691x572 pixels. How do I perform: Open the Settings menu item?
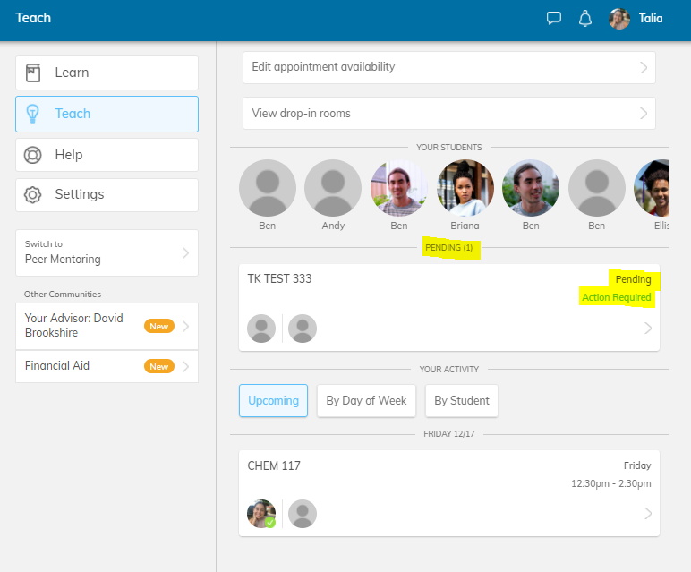(107, 195)
